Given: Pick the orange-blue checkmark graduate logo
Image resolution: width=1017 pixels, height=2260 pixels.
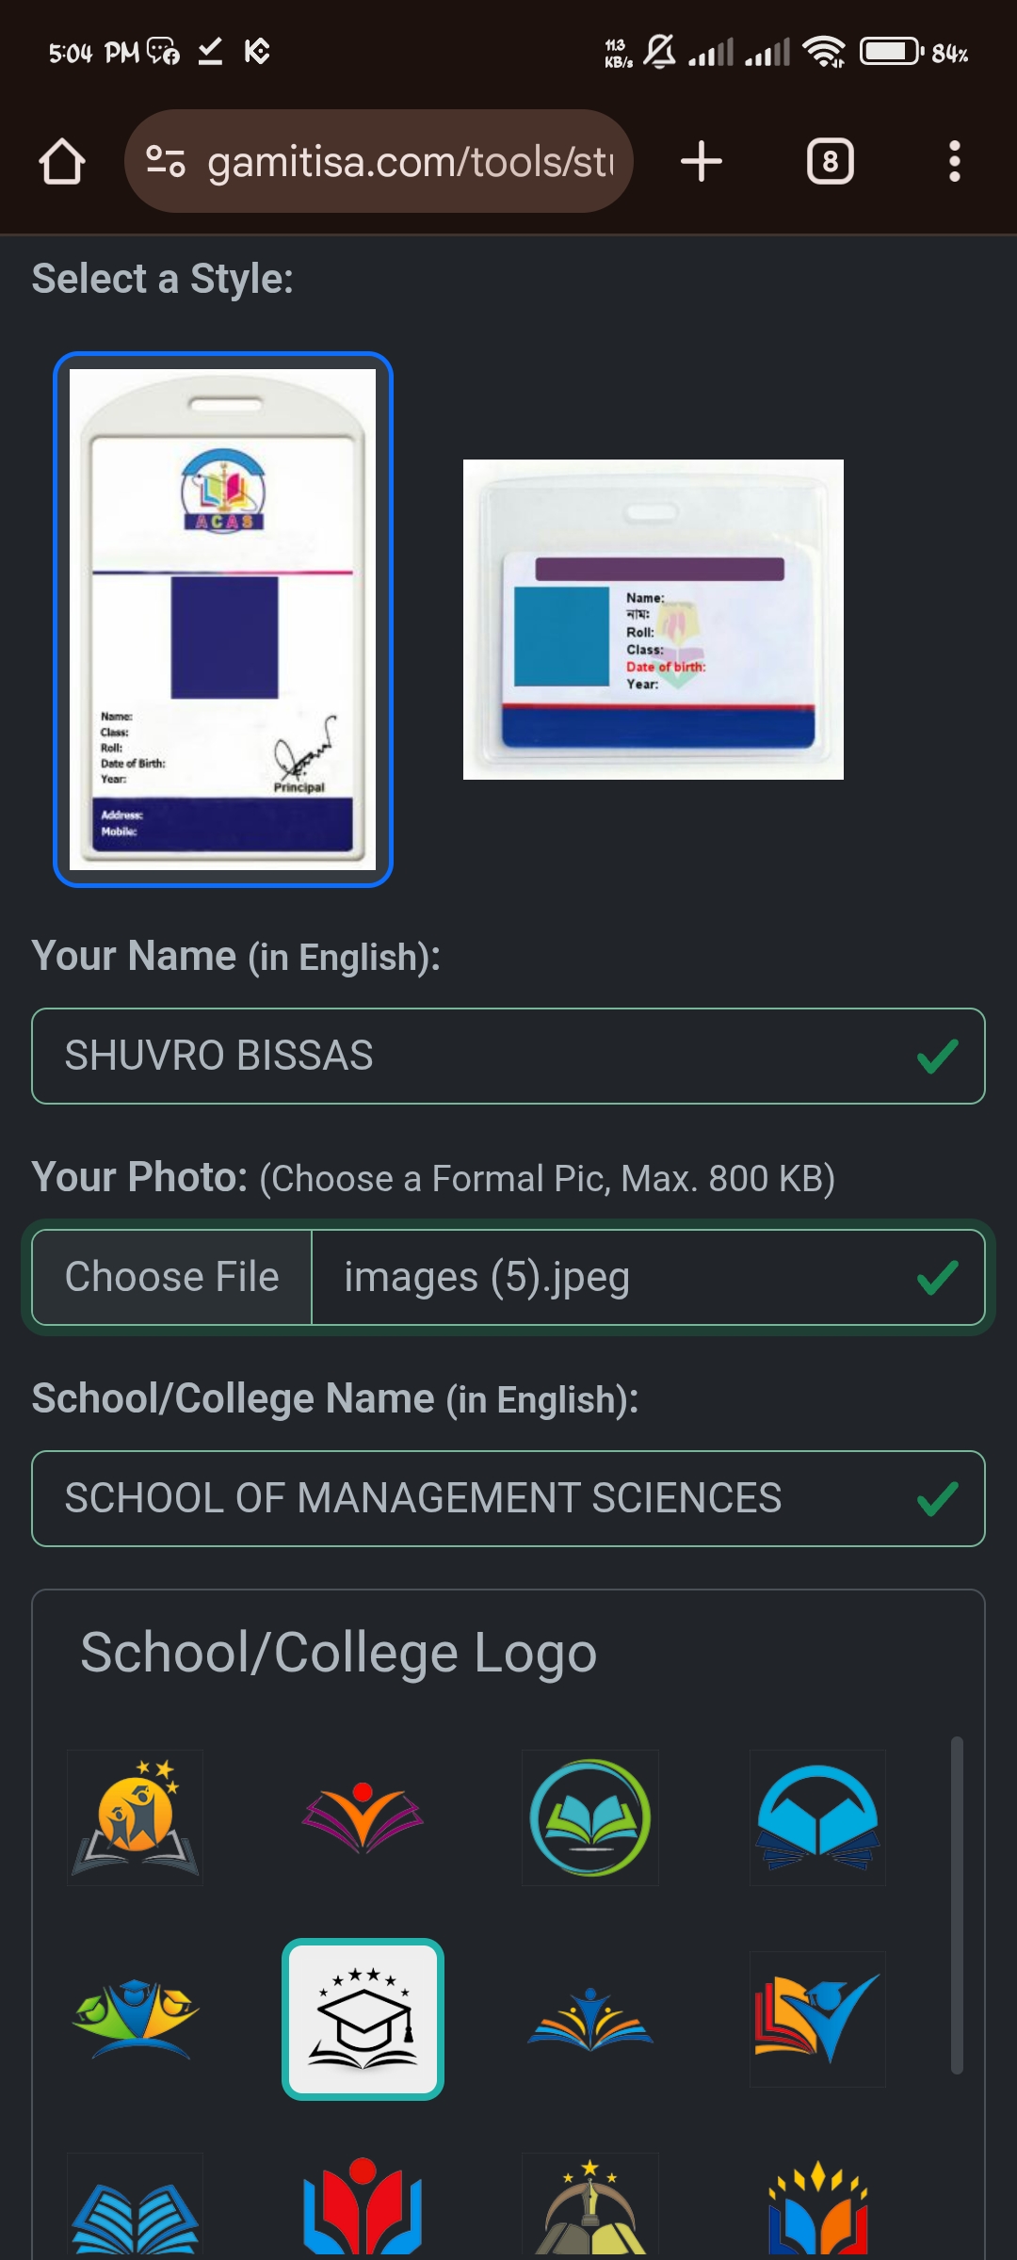Looking at the screenshot, I should (x=817, y=2019).
